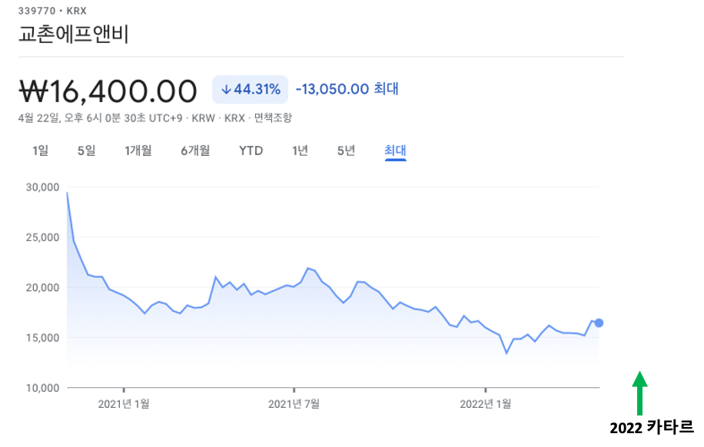Click the current price dot on chart
The height and width of the screenshot is (447, 704).
(x=599, y=323)
